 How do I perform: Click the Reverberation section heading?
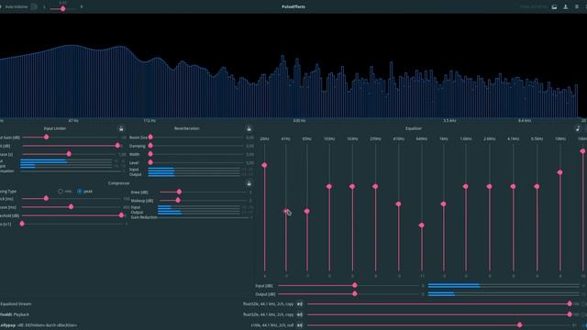click(x=187, y=128)
